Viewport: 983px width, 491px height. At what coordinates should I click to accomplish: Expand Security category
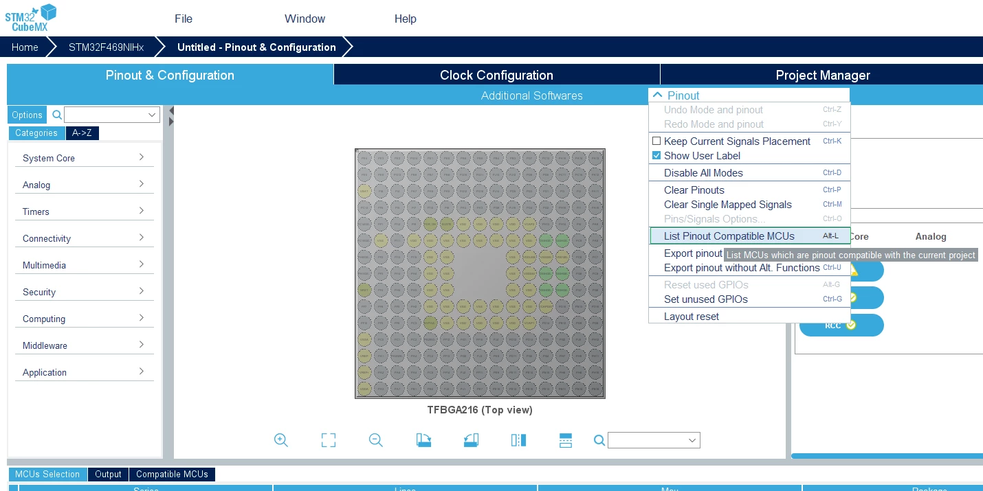(x=84, y=292)
